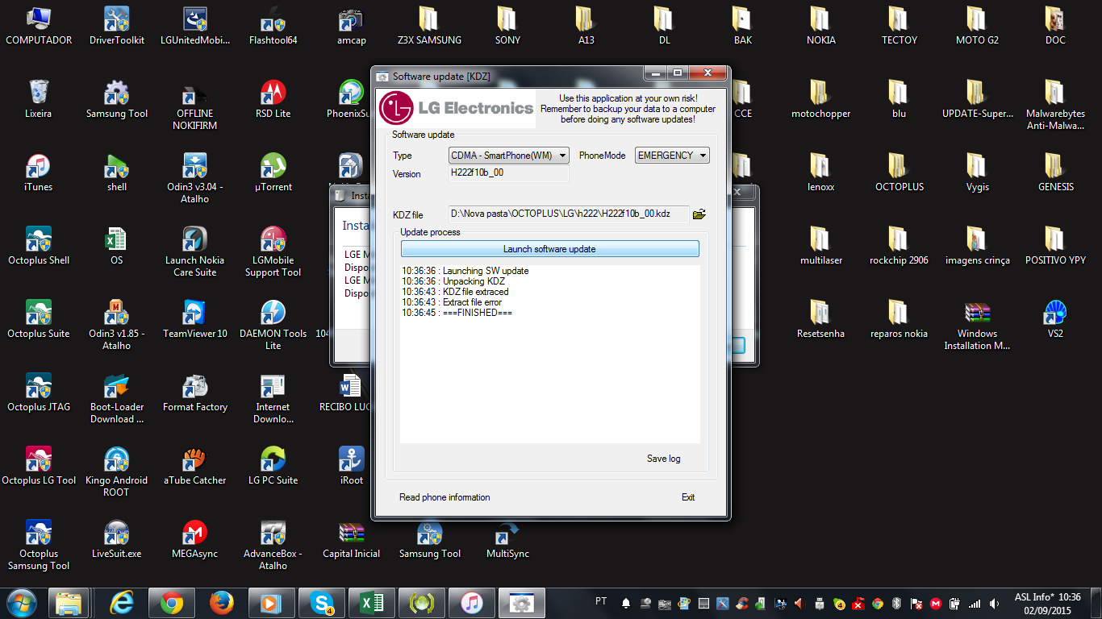Open the MultiSync desktop shortcut
The image size is (1102, 619).
507,539
